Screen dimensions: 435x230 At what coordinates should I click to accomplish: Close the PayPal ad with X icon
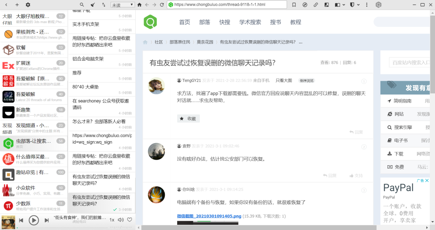pyautogui.click(x=427, y=181)
